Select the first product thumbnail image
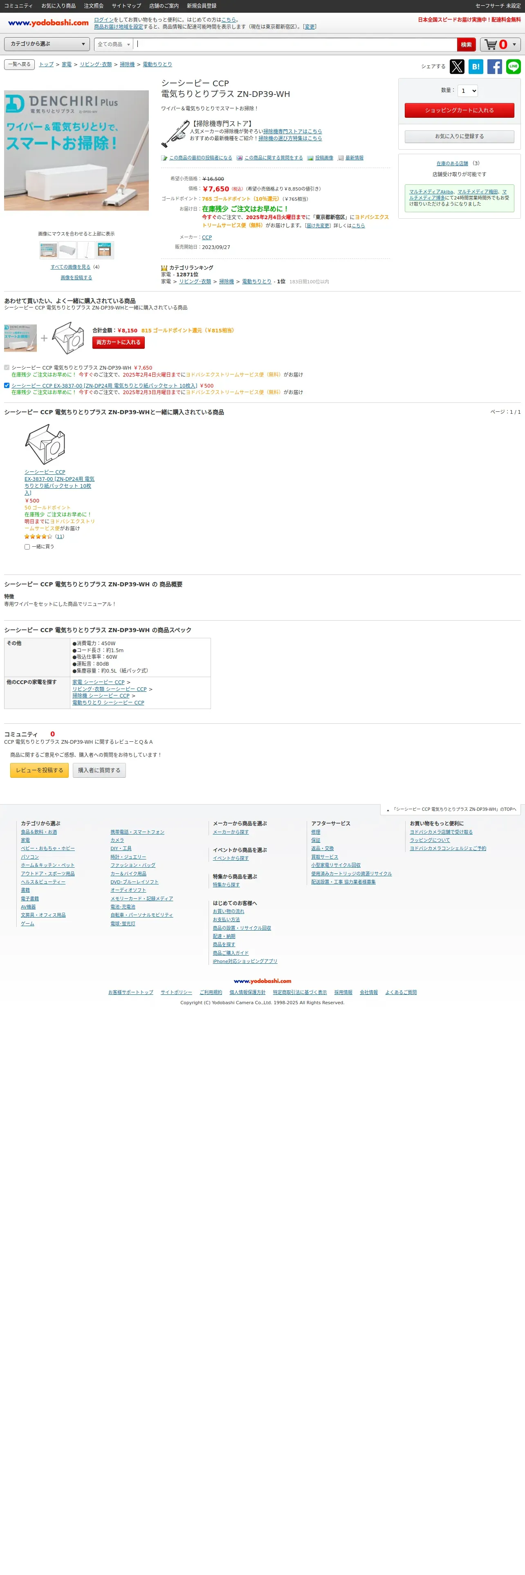The image size is (525, 1575). point(48,249)
